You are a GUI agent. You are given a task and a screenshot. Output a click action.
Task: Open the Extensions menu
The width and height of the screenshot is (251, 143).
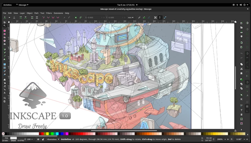tap(58, 13)
